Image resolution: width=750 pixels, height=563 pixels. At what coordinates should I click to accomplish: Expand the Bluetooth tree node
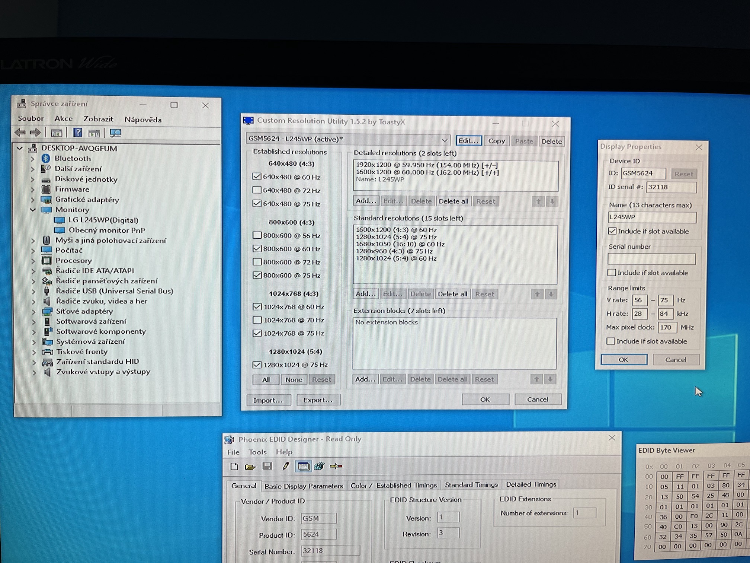[33, 159]
